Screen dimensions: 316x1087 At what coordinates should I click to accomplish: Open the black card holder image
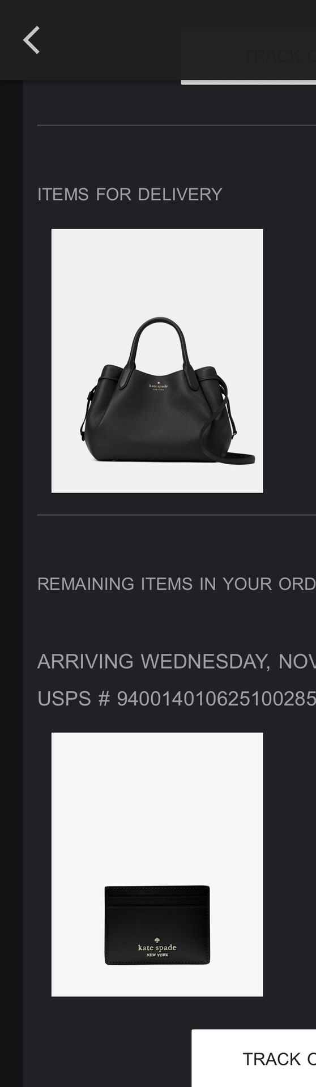coord(157,865)
